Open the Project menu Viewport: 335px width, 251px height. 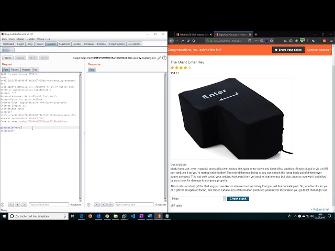click(12, 39)
